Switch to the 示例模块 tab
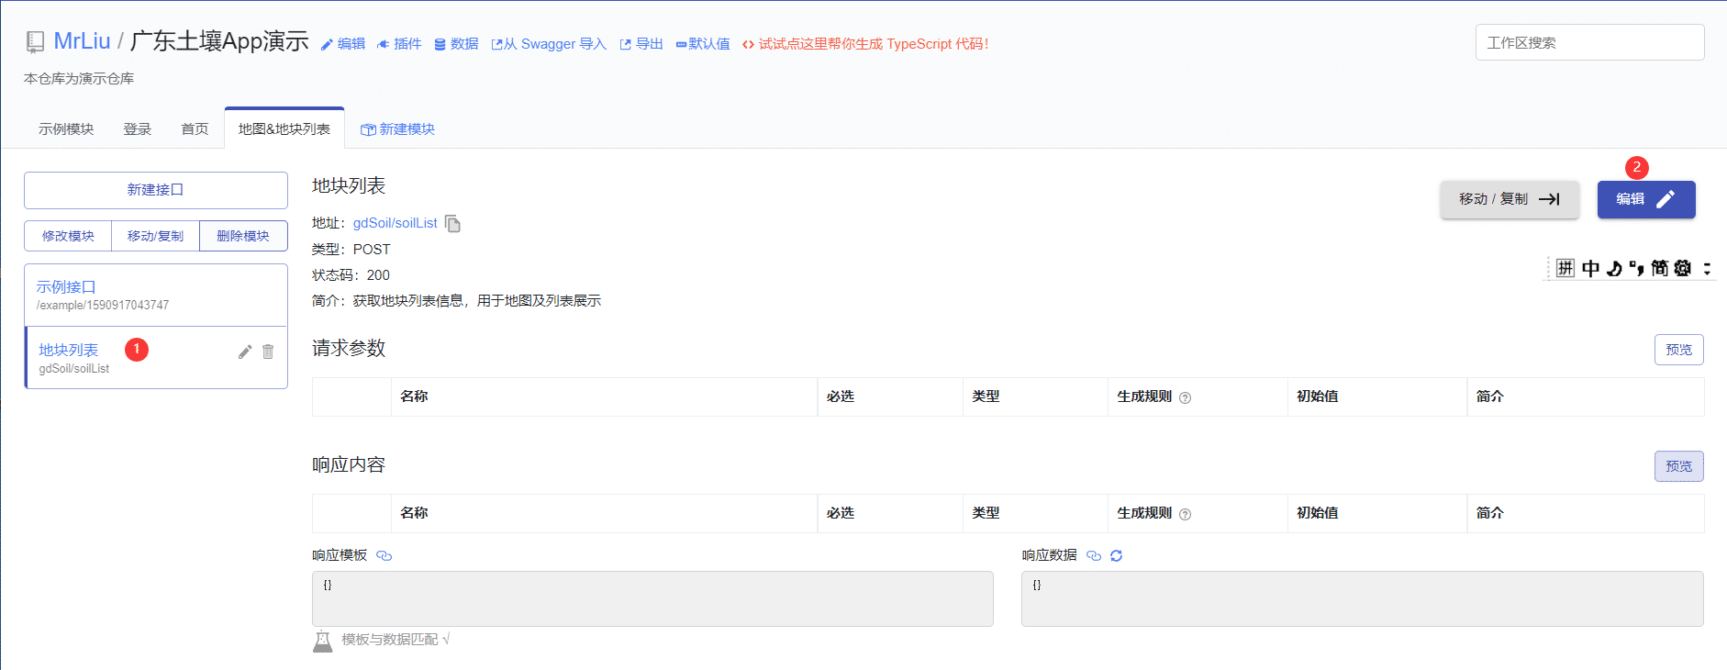Screen dimensions: 1727x670 [66, 129]
